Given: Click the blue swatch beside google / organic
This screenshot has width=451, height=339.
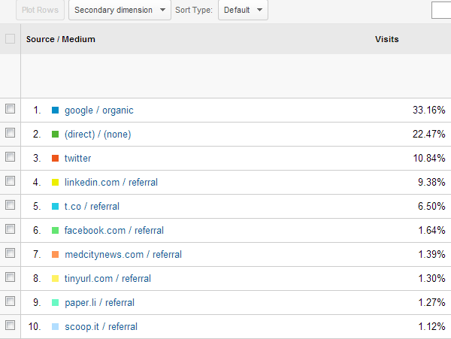Looking at the screenshot, I should coord(55,110).
